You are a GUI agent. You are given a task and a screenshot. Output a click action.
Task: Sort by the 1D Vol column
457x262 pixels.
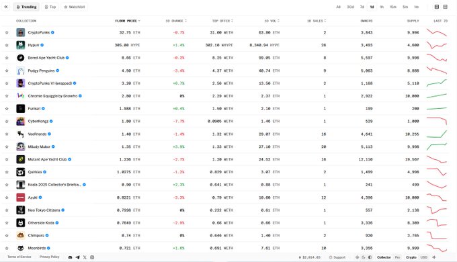click(x=272, y=21)
